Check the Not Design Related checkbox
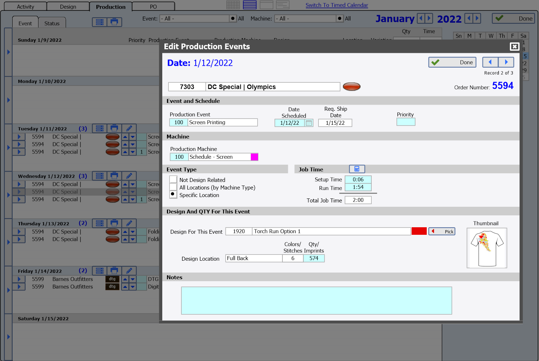 click(x=173, y=179)
